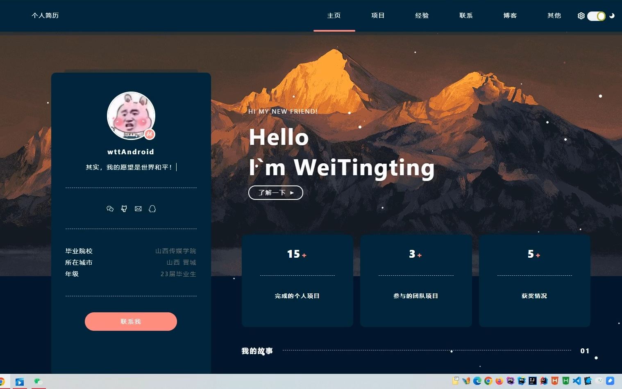The height and width of the screenshot is (389, 622).
Task: Click the QQ penguin icon in profile card
Action: (152, 209)
